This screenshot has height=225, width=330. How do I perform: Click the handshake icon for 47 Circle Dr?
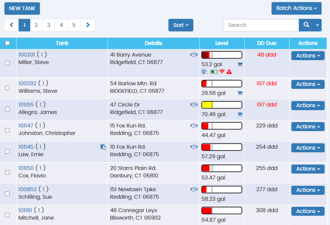click(x=194, y=105)
